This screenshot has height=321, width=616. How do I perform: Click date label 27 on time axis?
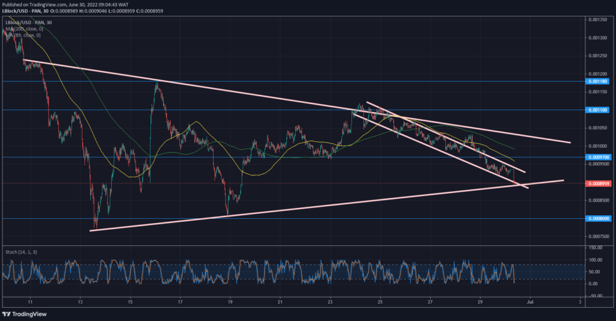click(x=430, y=302)
